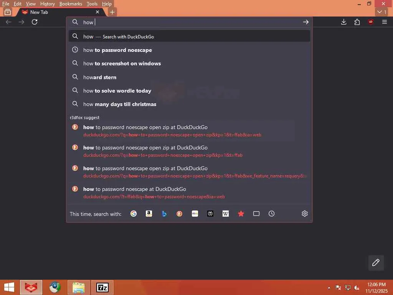Open the DuckDuckGo result ending in ia=web with open zip
Screen dimensions: 393x295
189,131
